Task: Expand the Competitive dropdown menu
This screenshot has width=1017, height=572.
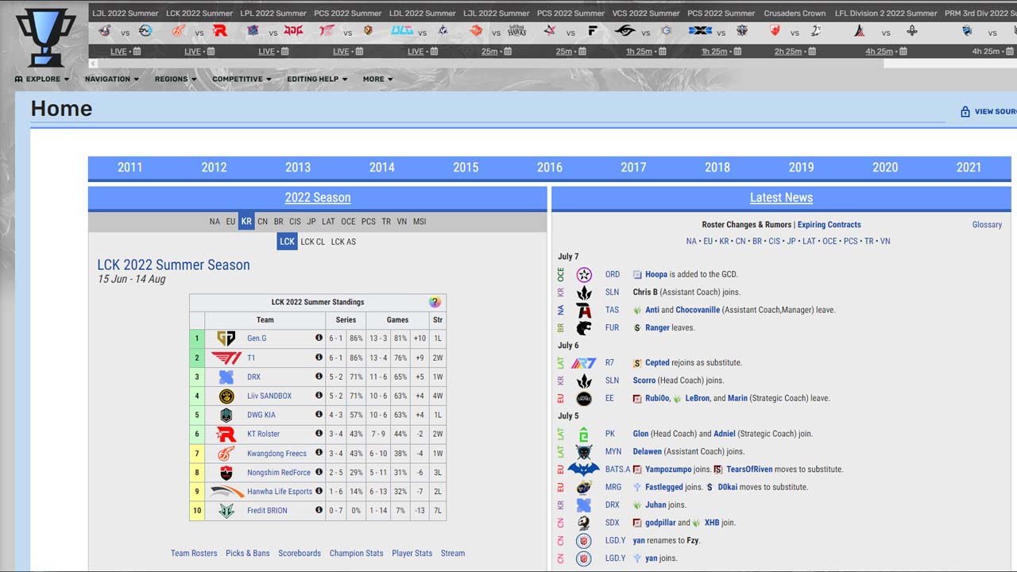Action: (x=242, y=79)
